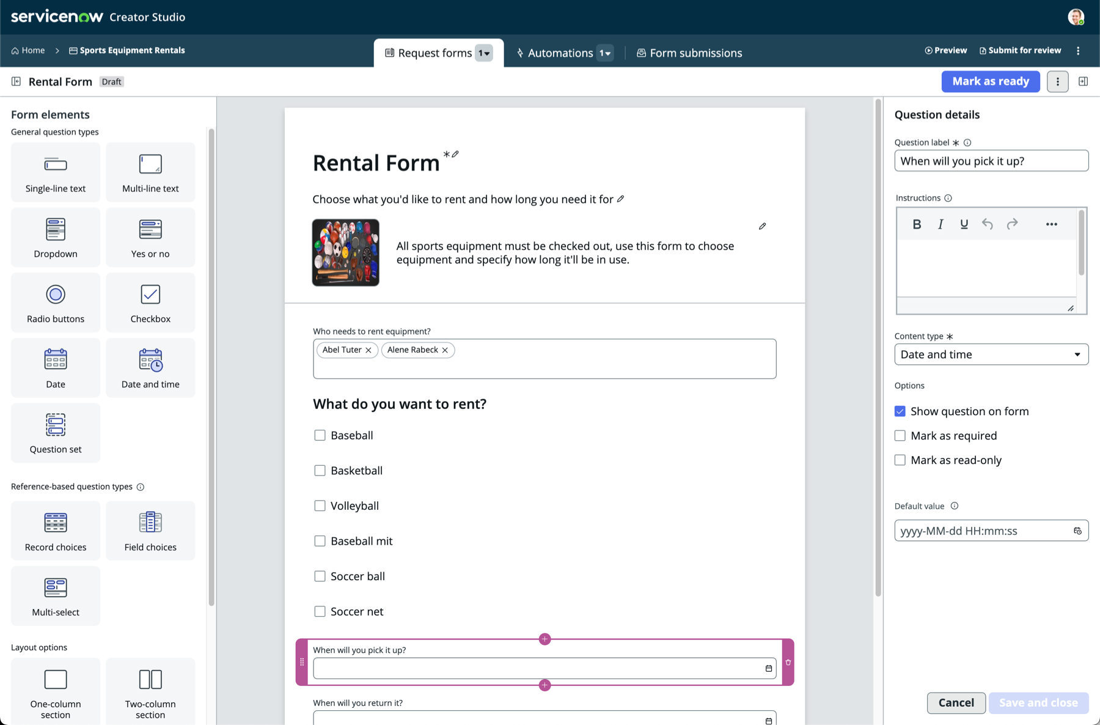Image resolution: width=1100 pixels, height=725 pixels.
Task: Select the Yes or no question type
Action: coord(150,237)
